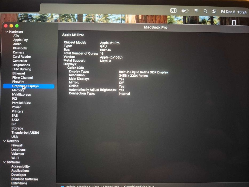
Task: Select Disc Burning entry
Action: pos(22,69)
